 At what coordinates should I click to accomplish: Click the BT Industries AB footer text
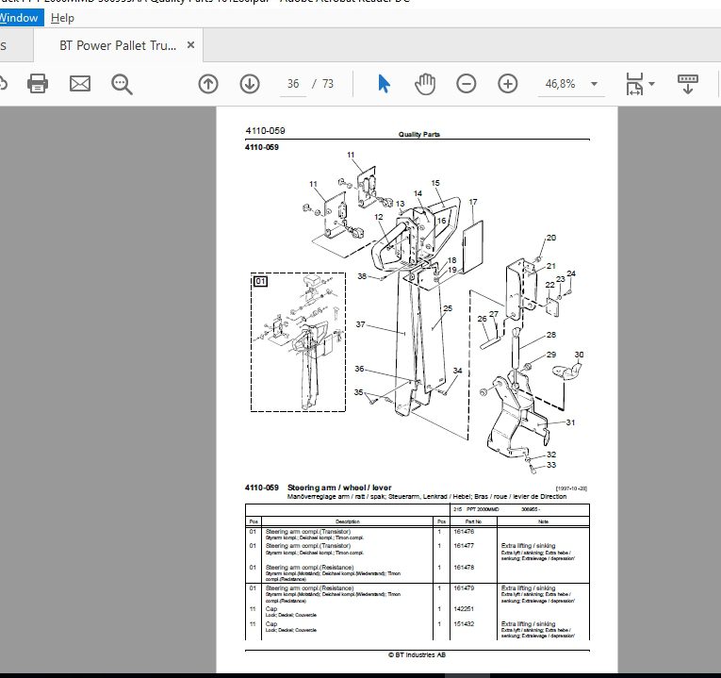(x=418, y=655)
